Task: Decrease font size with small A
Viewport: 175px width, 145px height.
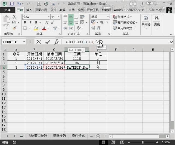Action: [x=52, y=22]
